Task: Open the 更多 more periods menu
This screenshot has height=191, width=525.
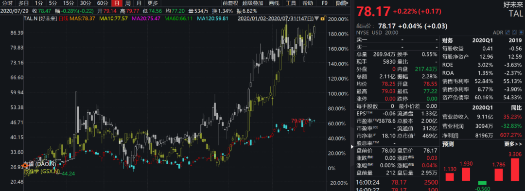Action: 153,3
